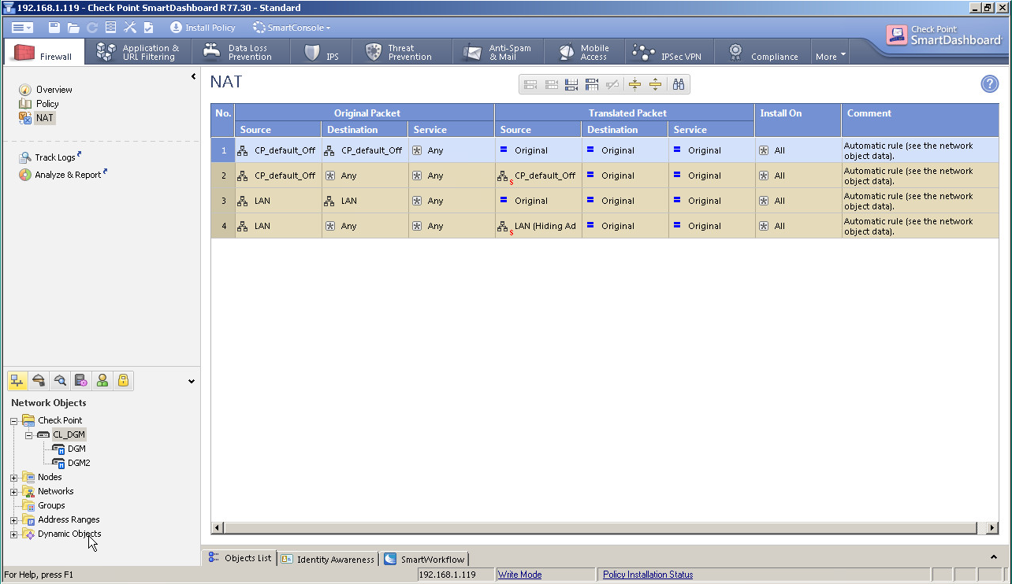Click the second add-rule icon in NAT toolbar
This screenshot has width=1012, height=584.
click(x=552, y=84)
